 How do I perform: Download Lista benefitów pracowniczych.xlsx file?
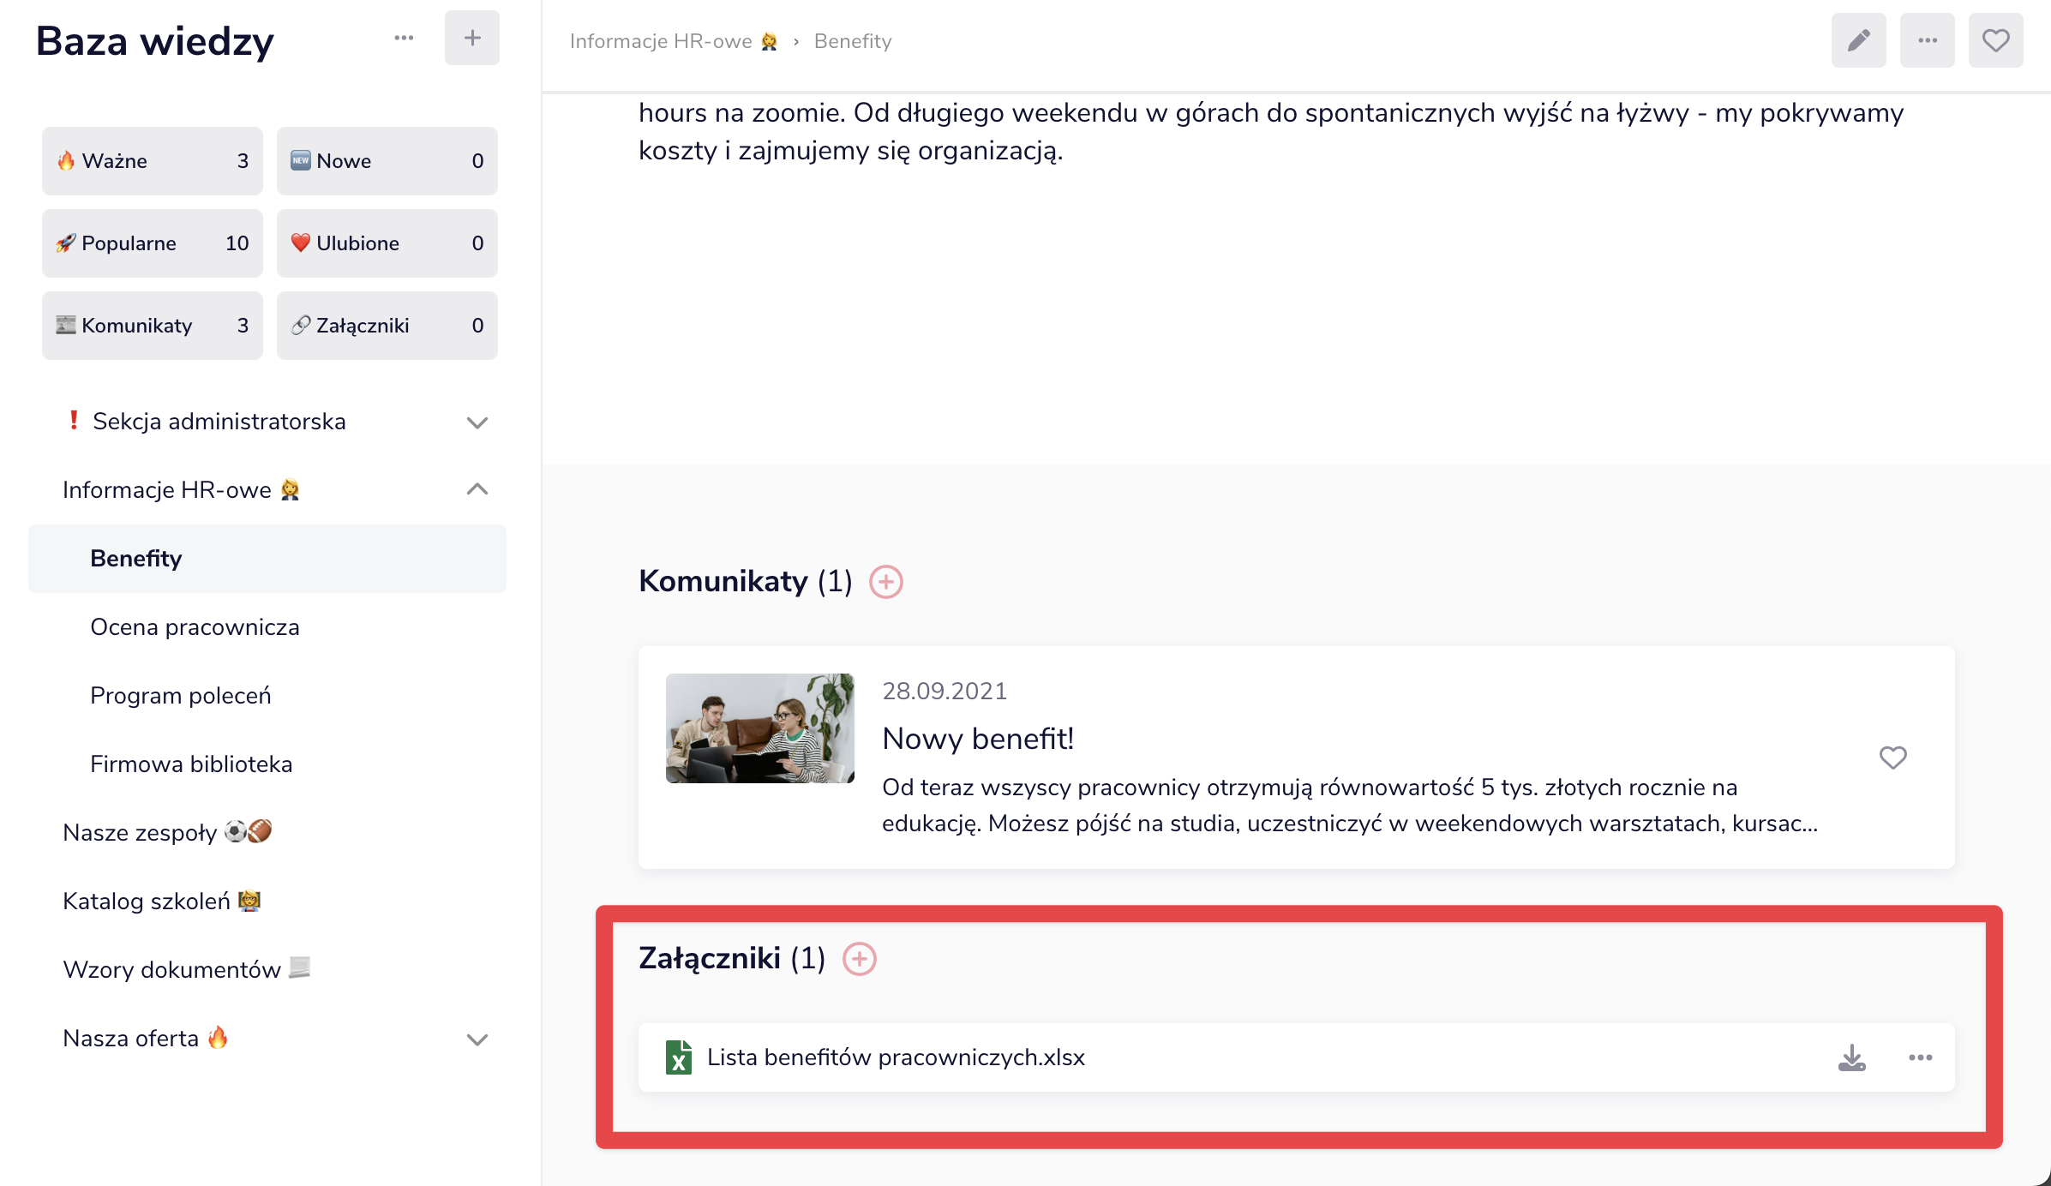(1851, 1057)
